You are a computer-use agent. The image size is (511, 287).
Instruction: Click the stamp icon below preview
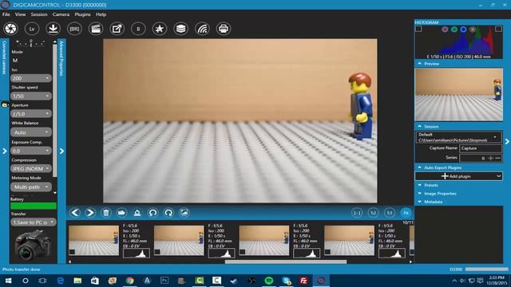pos(137,213)
